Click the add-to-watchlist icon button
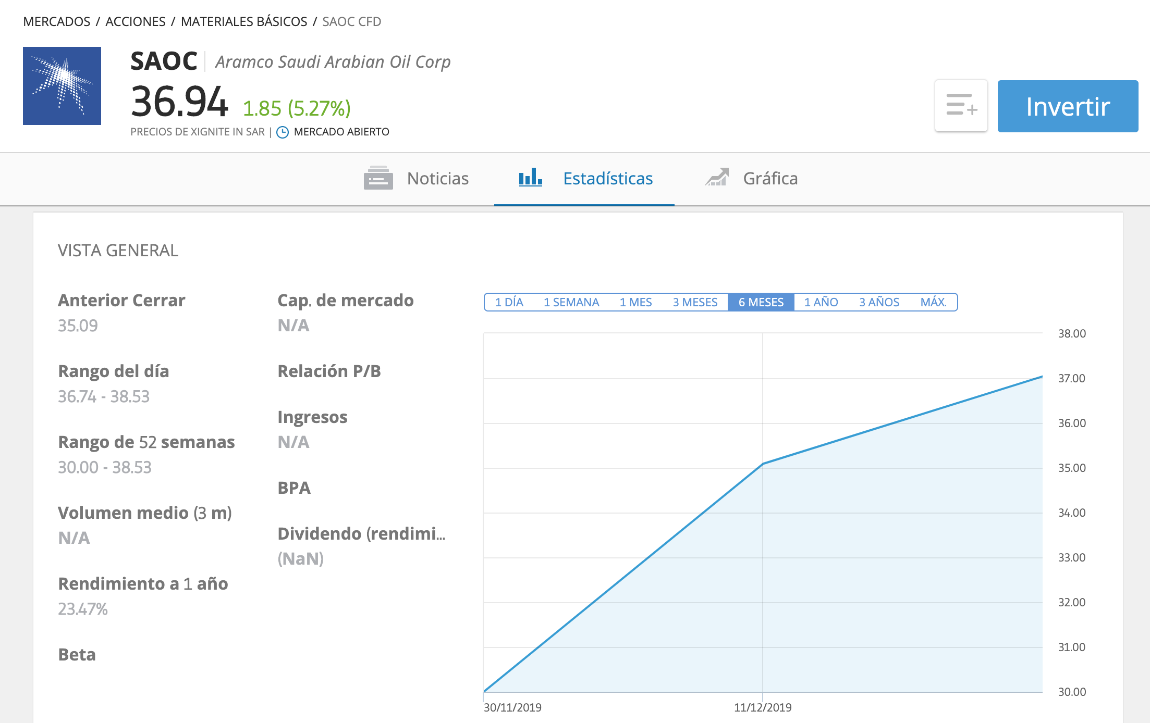This screenshot has height=723, width=1150. pos(961,106)
